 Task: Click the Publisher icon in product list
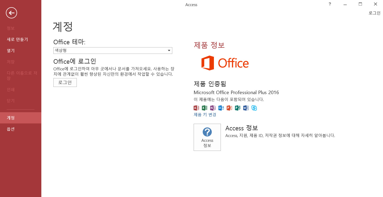[238, 108]
